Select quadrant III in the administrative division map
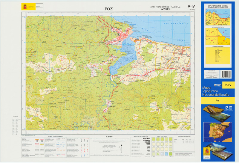Image resolution: width=239 pixels, height=166 pixels. (x=212, y=41)
